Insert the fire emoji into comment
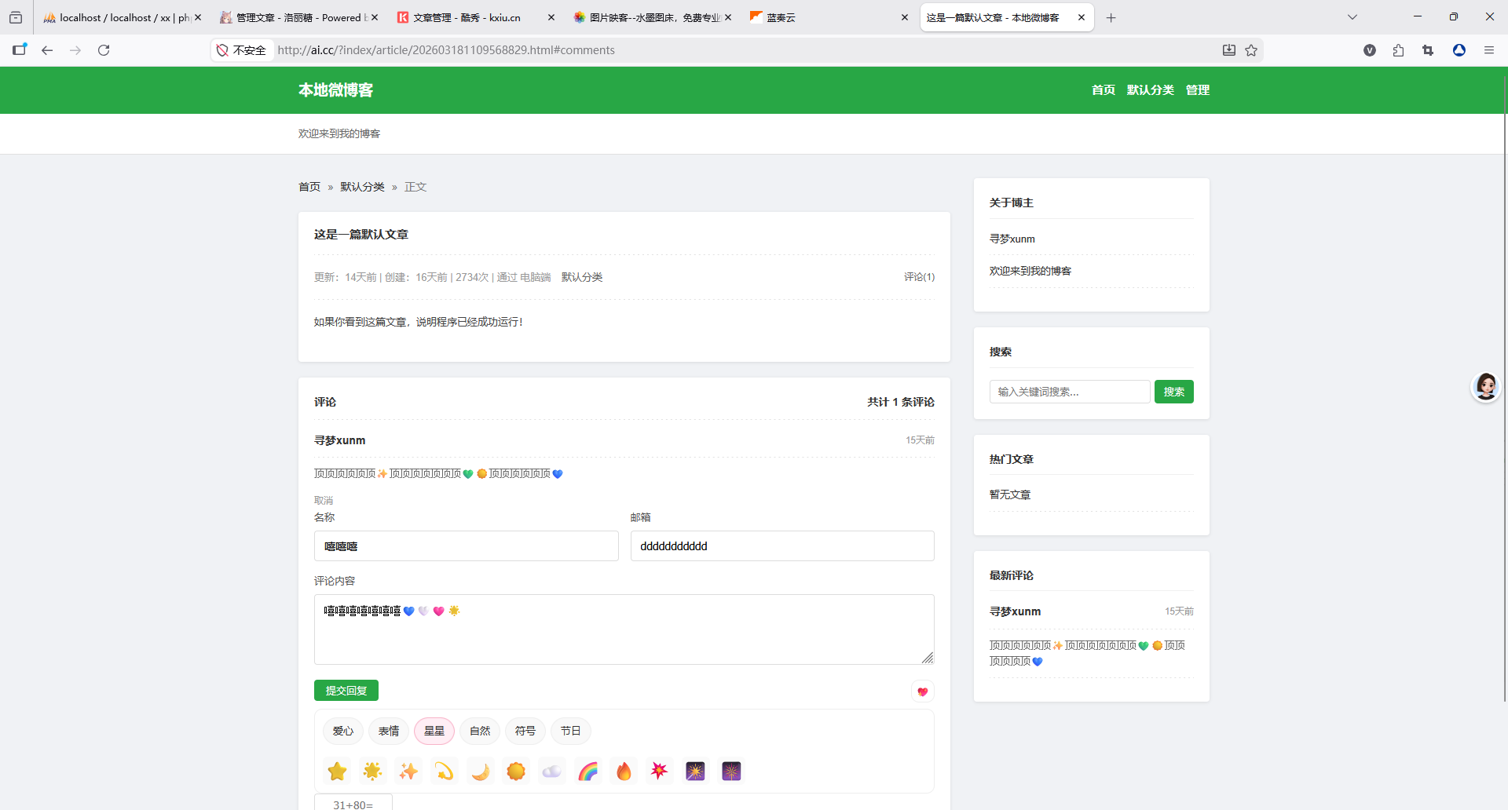 coord(624,772)
